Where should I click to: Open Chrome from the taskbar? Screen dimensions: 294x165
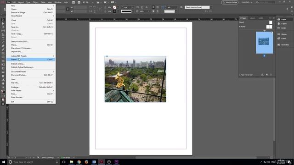pyautogui.click(x=79, y=162)
